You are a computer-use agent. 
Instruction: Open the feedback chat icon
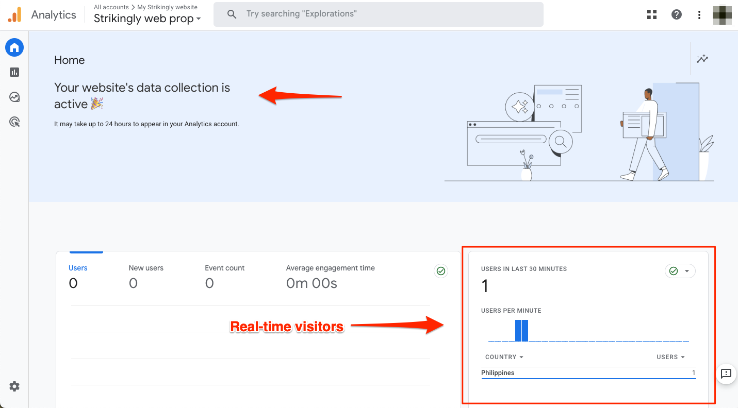726,375
